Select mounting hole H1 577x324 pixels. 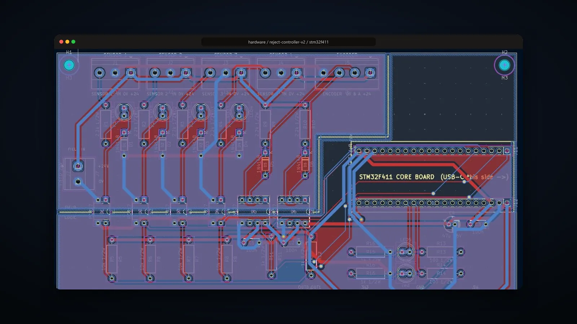[x=69, y=65]
